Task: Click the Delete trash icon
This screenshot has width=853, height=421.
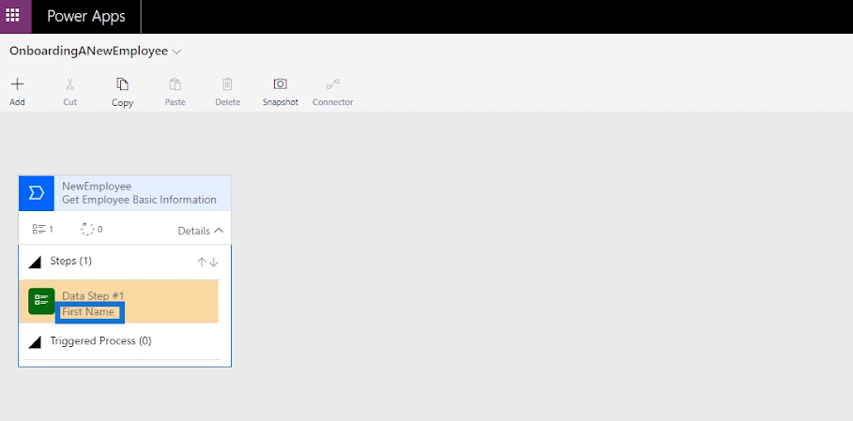Action: click(x=227, y=84)
